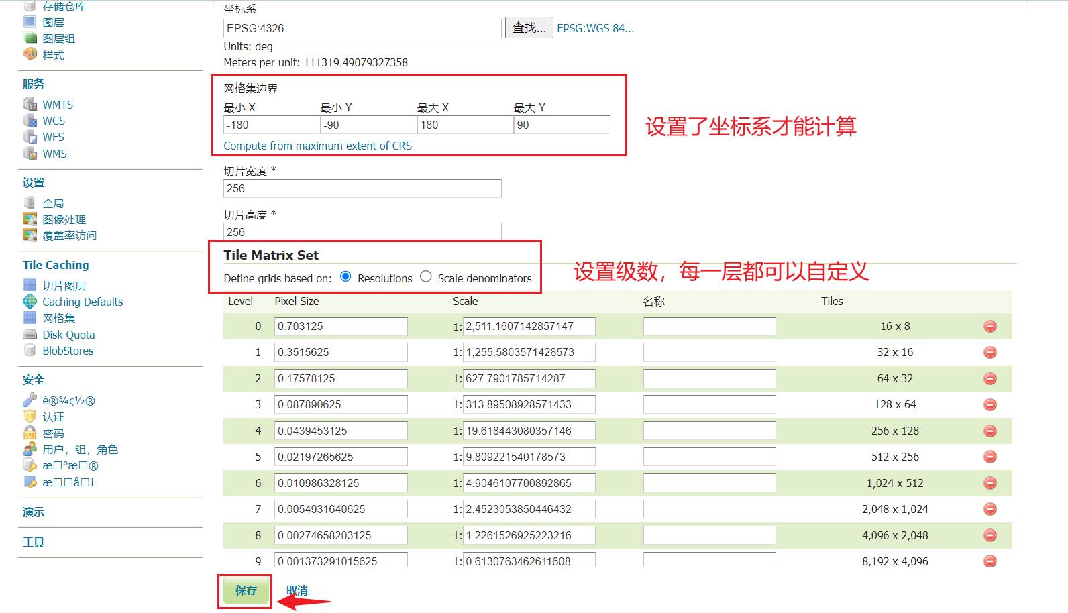Open the Disk Quota link
Screen dimensions: 1068x613
68,335
